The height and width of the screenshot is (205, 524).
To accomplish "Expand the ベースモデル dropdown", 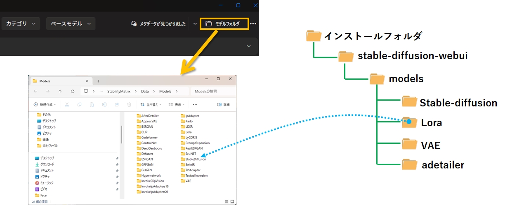I will point(71,23).
